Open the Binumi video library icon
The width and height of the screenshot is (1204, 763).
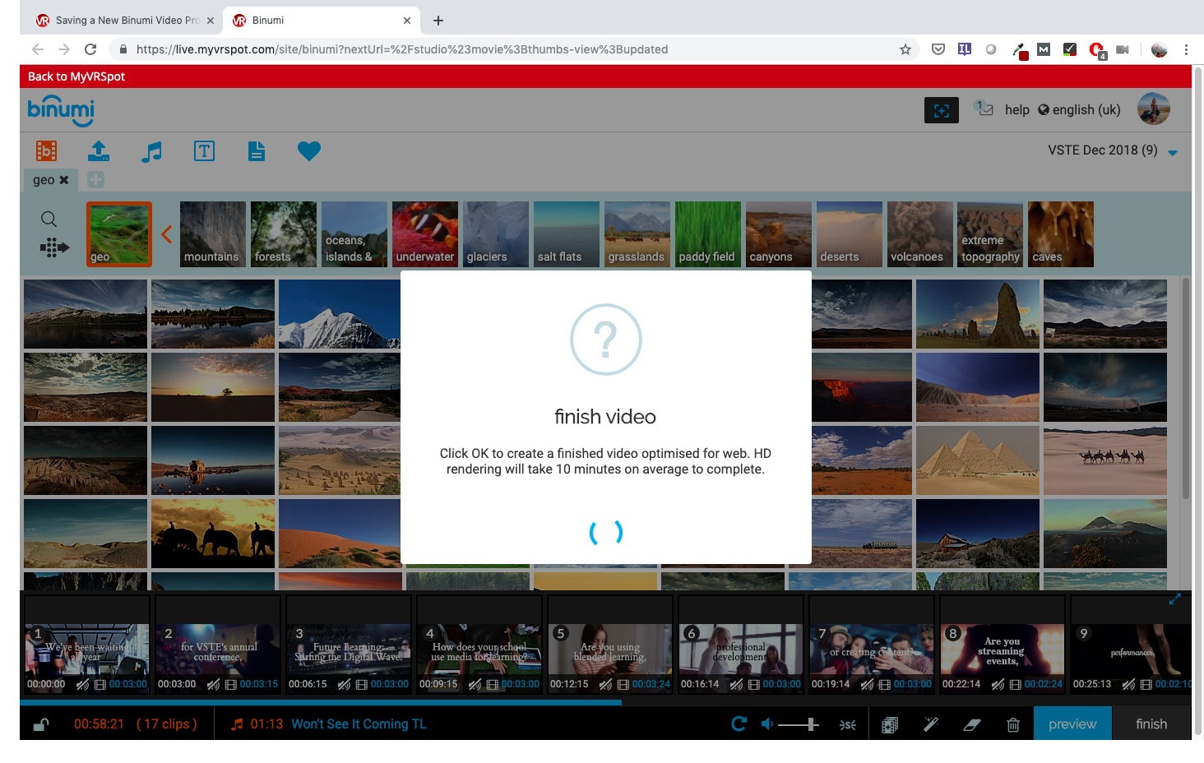coord(46,151)
